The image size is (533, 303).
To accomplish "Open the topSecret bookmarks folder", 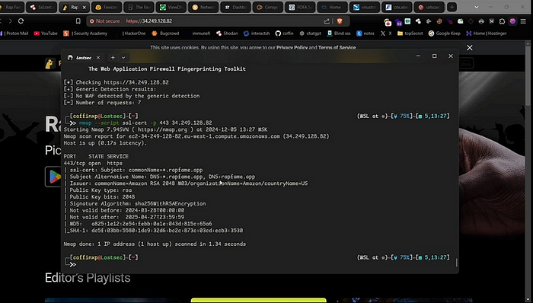I will point(410,33).
